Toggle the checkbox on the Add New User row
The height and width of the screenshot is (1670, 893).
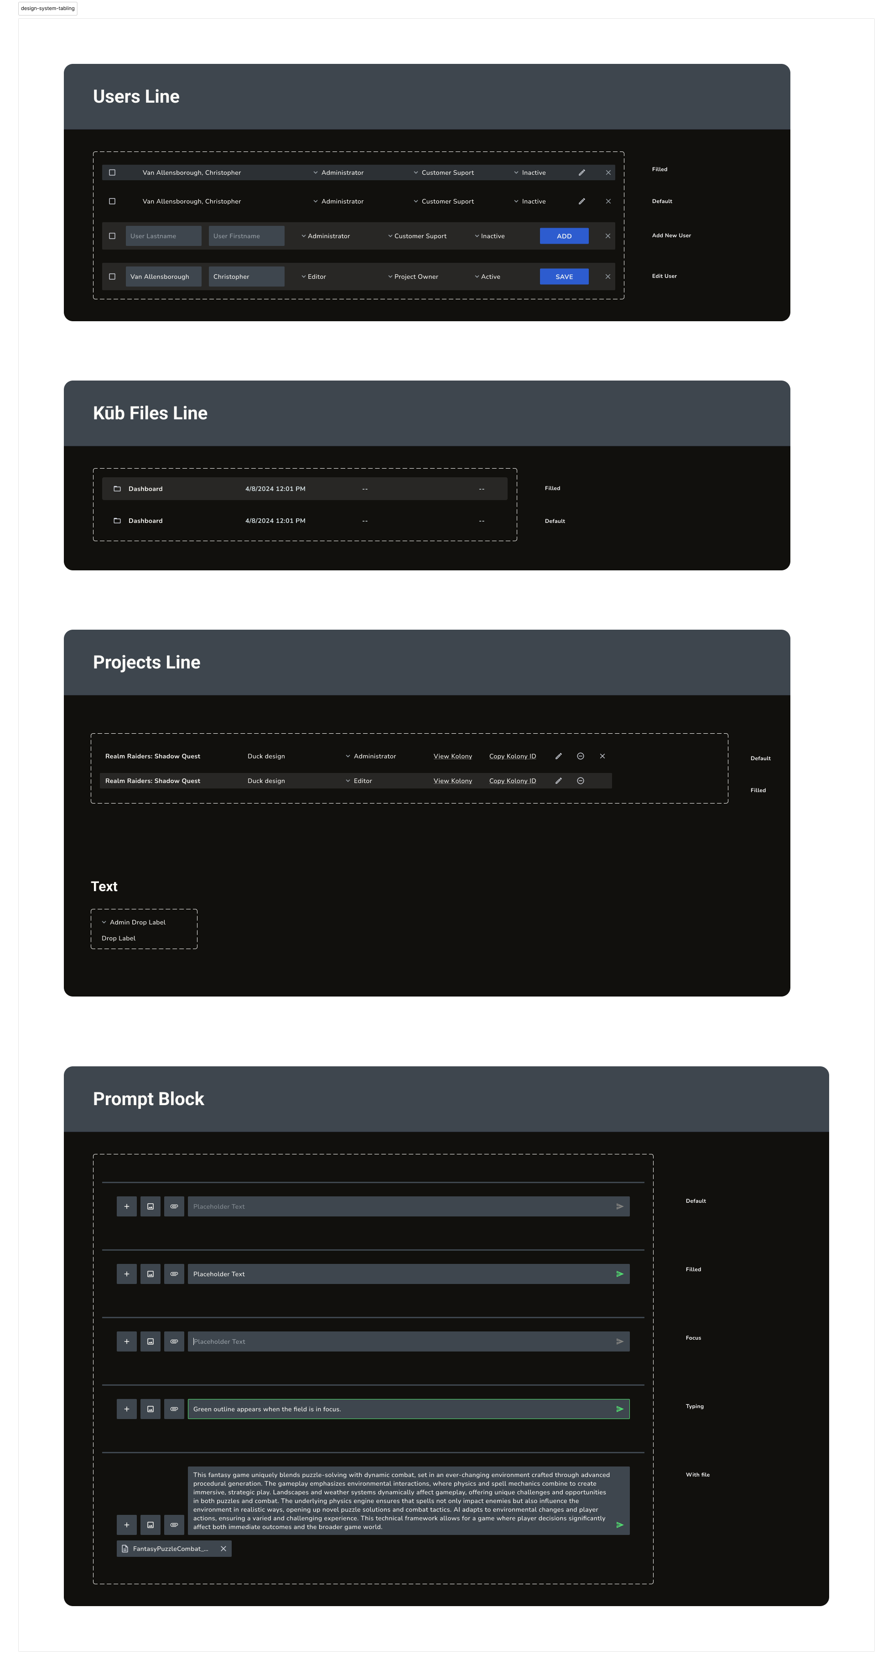pos(110,235)
